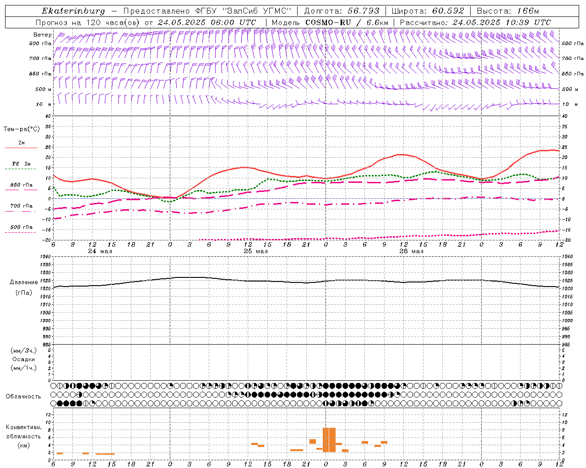The width and height of the screenshot is (586, 468).
Task: Click the "Ветер" wind panel label
Action: 42,35
